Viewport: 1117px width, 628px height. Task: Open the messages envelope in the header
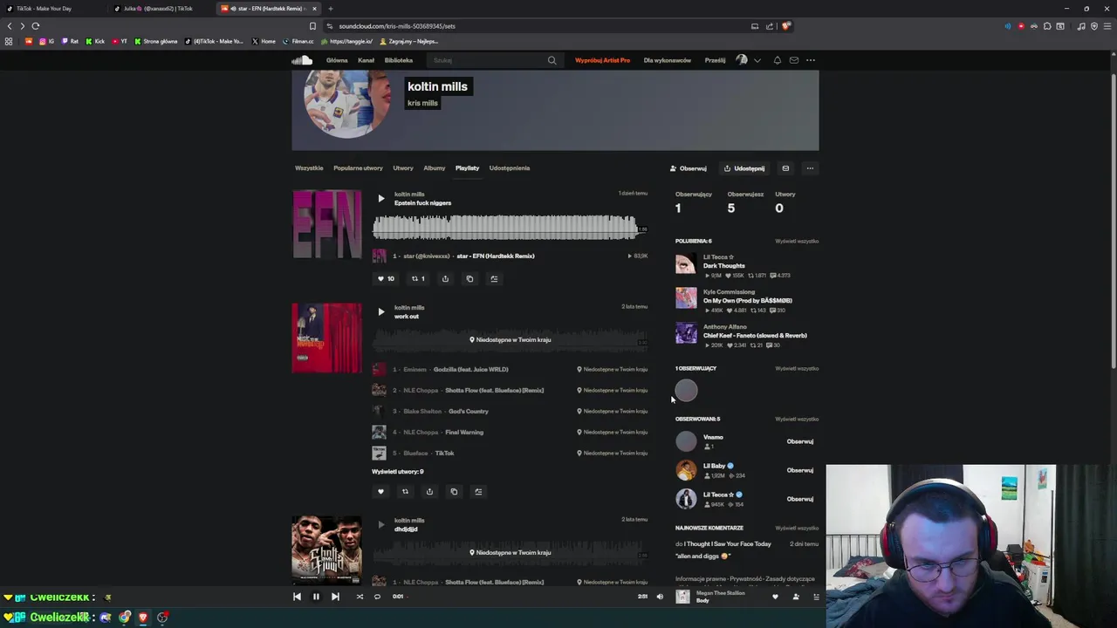[793, 60]
